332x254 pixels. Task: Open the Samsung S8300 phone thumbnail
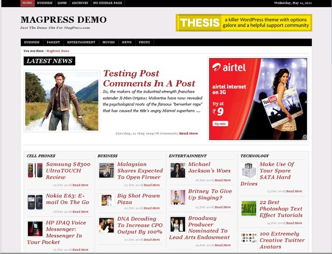click(35, 170)
